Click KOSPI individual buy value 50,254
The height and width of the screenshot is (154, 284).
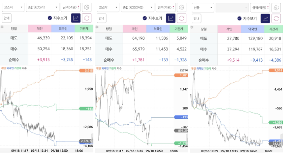43,49
